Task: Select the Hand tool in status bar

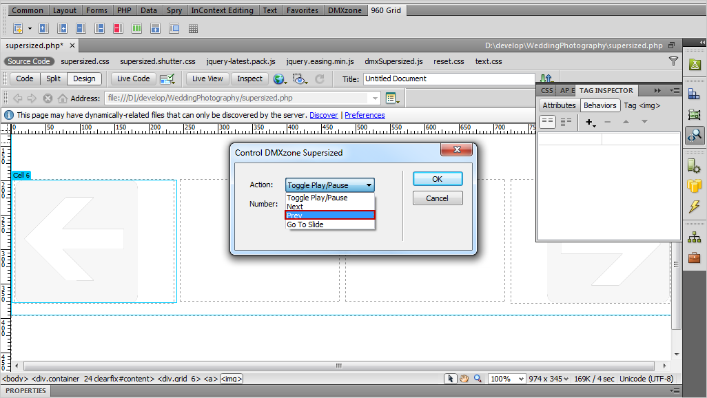Action: click(464, 379)
